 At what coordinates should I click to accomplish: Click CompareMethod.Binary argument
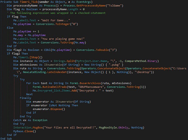141,61
